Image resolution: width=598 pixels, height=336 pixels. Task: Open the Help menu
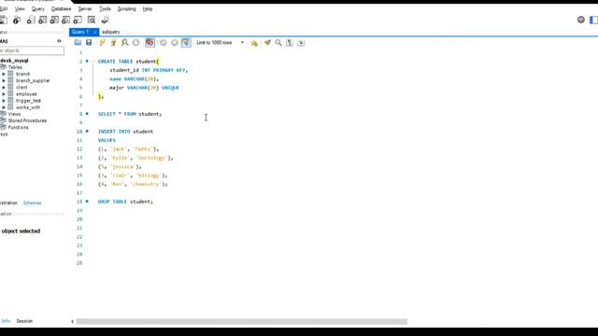[x=148, y=8]
